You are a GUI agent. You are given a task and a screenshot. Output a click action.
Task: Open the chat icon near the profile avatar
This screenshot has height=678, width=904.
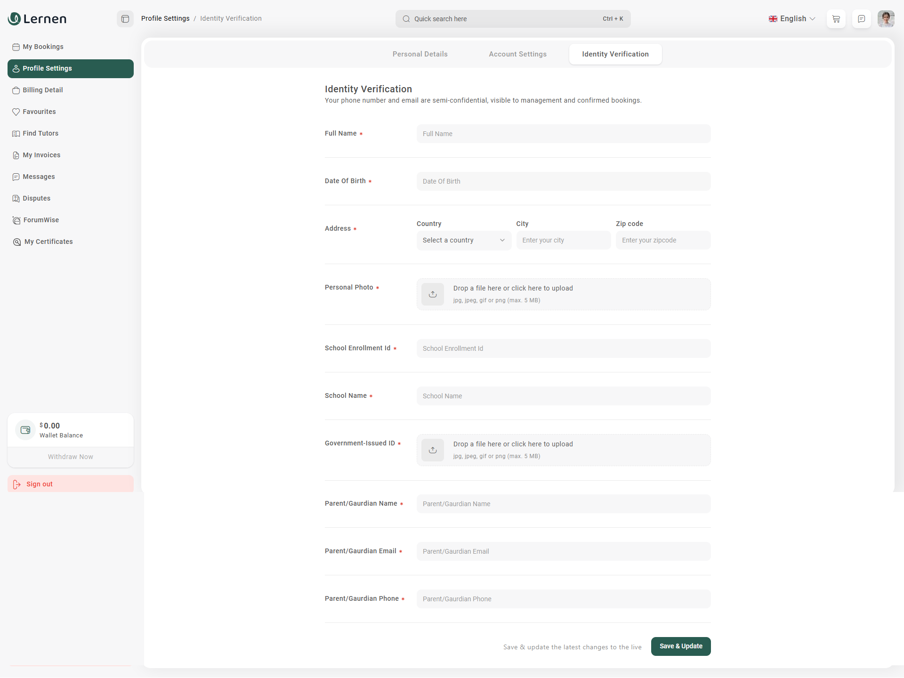[x=861, y=19]
